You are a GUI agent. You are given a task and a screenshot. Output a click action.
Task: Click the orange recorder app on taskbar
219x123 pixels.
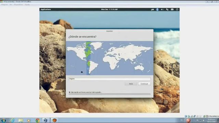[54, 120]
